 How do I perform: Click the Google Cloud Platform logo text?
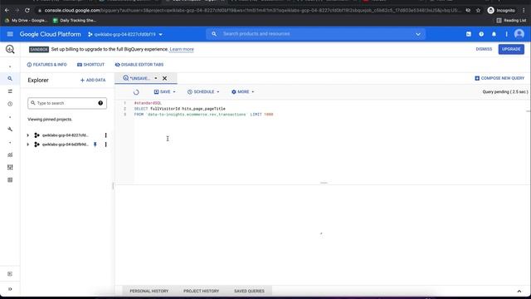[x=50, y=34]
